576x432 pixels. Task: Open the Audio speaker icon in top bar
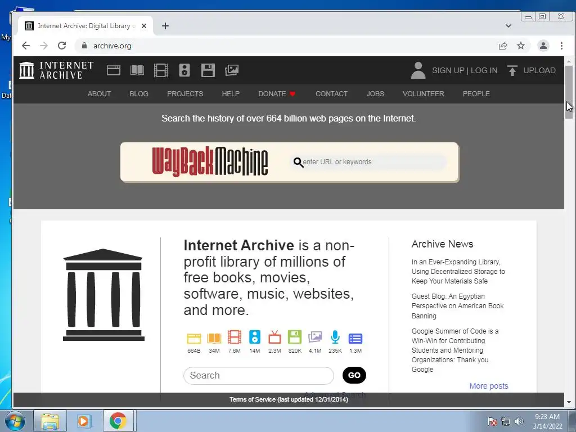click(184, 70)
